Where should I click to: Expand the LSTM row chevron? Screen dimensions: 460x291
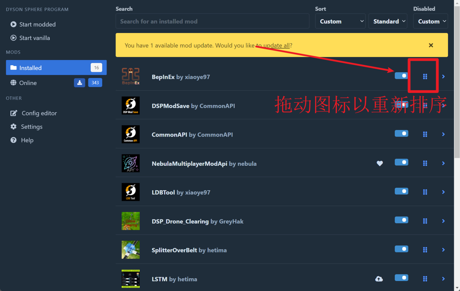click(443, 279)
